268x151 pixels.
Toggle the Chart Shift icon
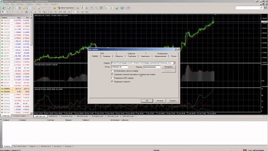point(111,8)
